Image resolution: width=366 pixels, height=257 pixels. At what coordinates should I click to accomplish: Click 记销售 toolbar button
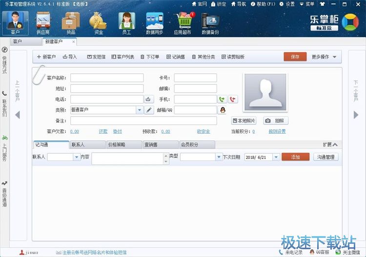(176, 57)
